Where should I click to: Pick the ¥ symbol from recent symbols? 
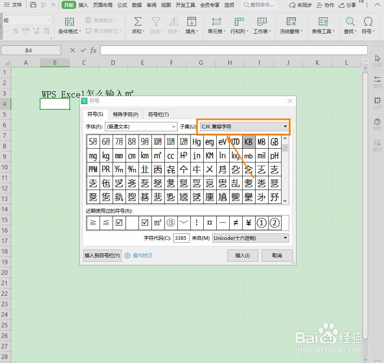pyautogui.click(x=249, y=223)
